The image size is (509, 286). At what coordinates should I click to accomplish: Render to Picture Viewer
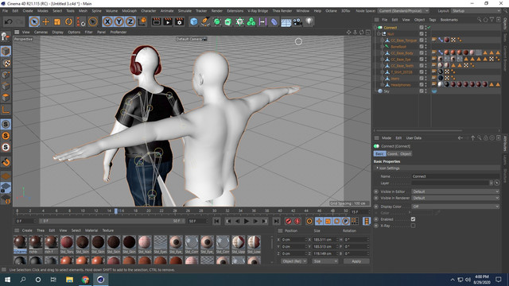(168, 21)
